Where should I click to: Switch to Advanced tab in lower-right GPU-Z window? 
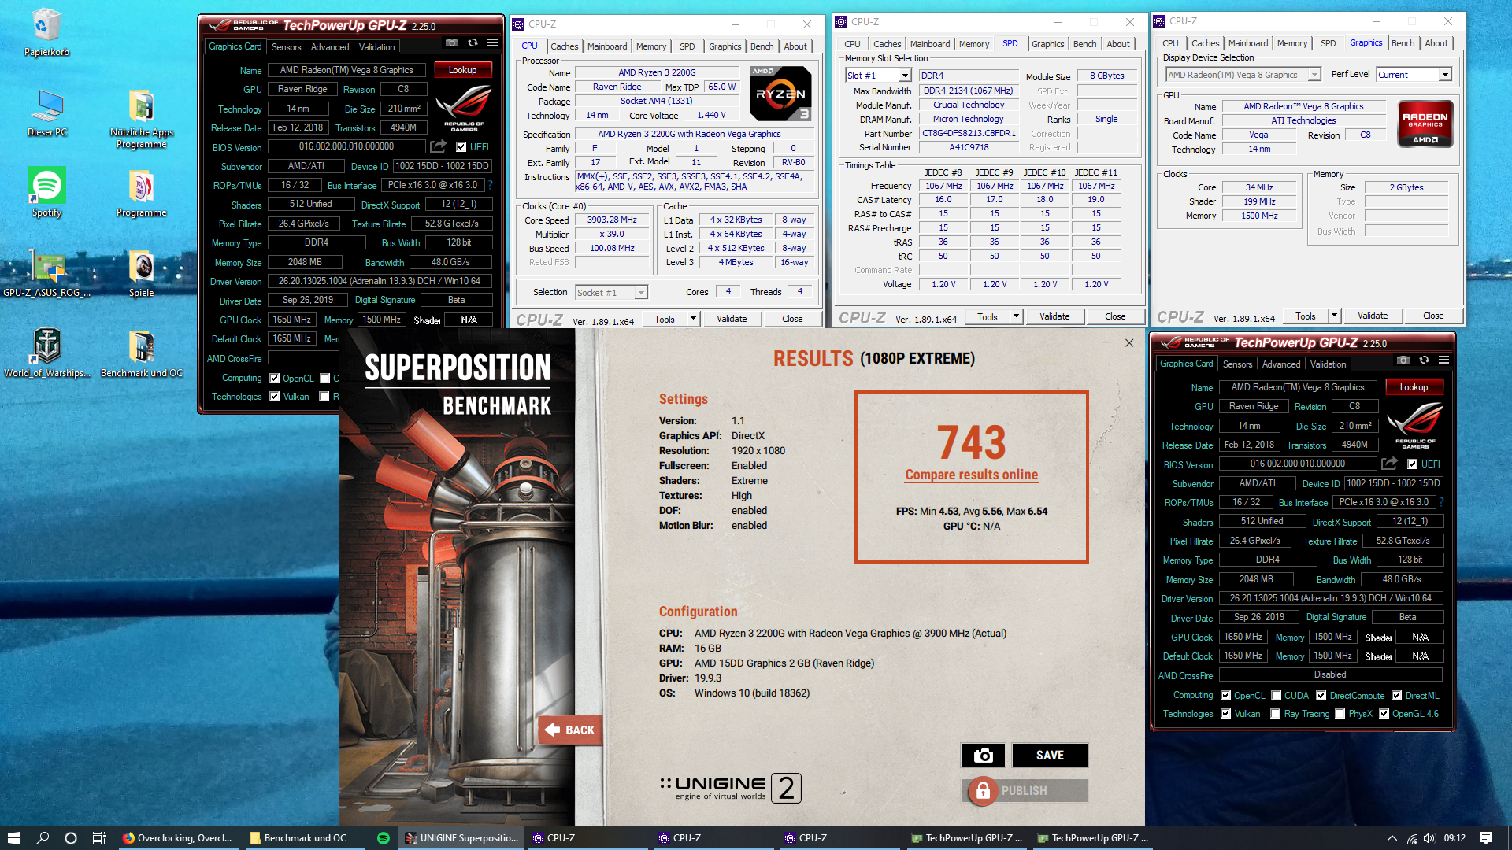[1281, 364]
